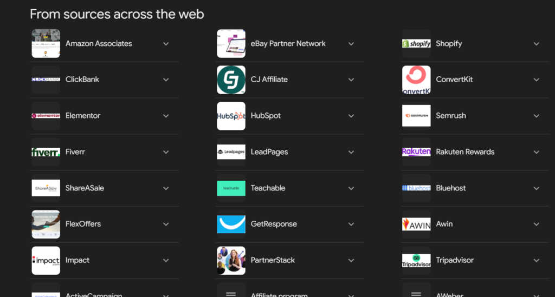Expand the Amazon Associates chevron
The image size is (555, 297).
click(166, 44)
